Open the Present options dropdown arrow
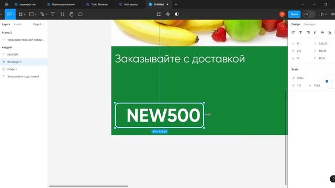This screenshot has width=335, height=188. [326, 15]
